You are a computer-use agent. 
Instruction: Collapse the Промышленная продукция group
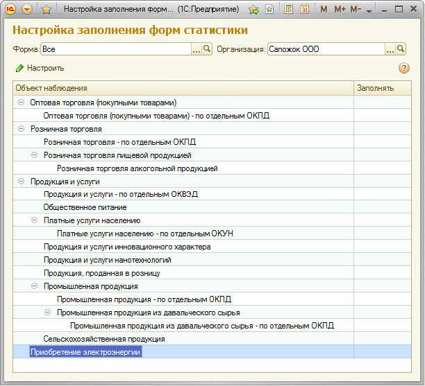(x=35, y=286)
